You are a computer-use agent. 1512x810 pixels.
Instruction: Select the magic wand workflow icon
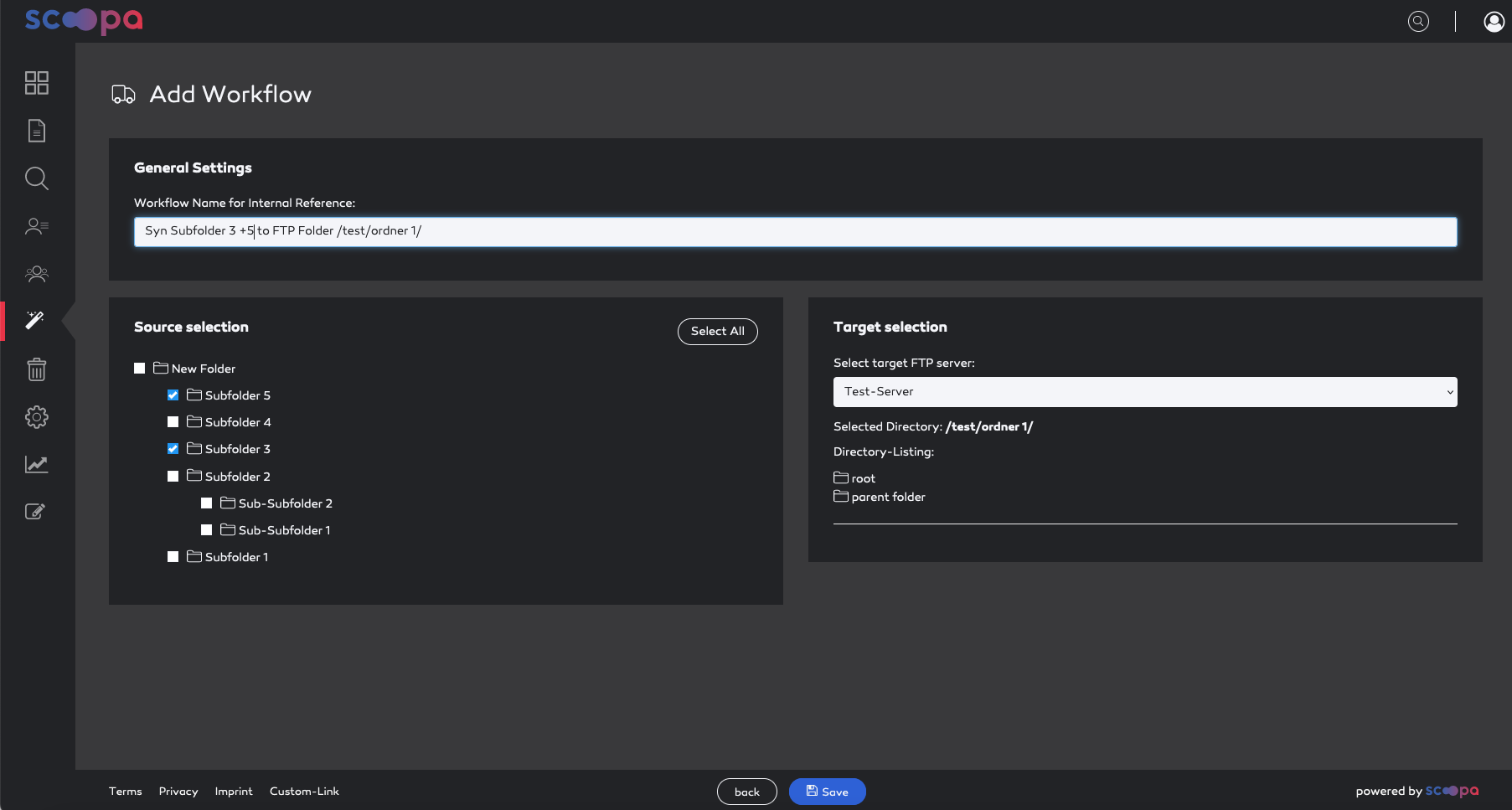coord(35,320)
